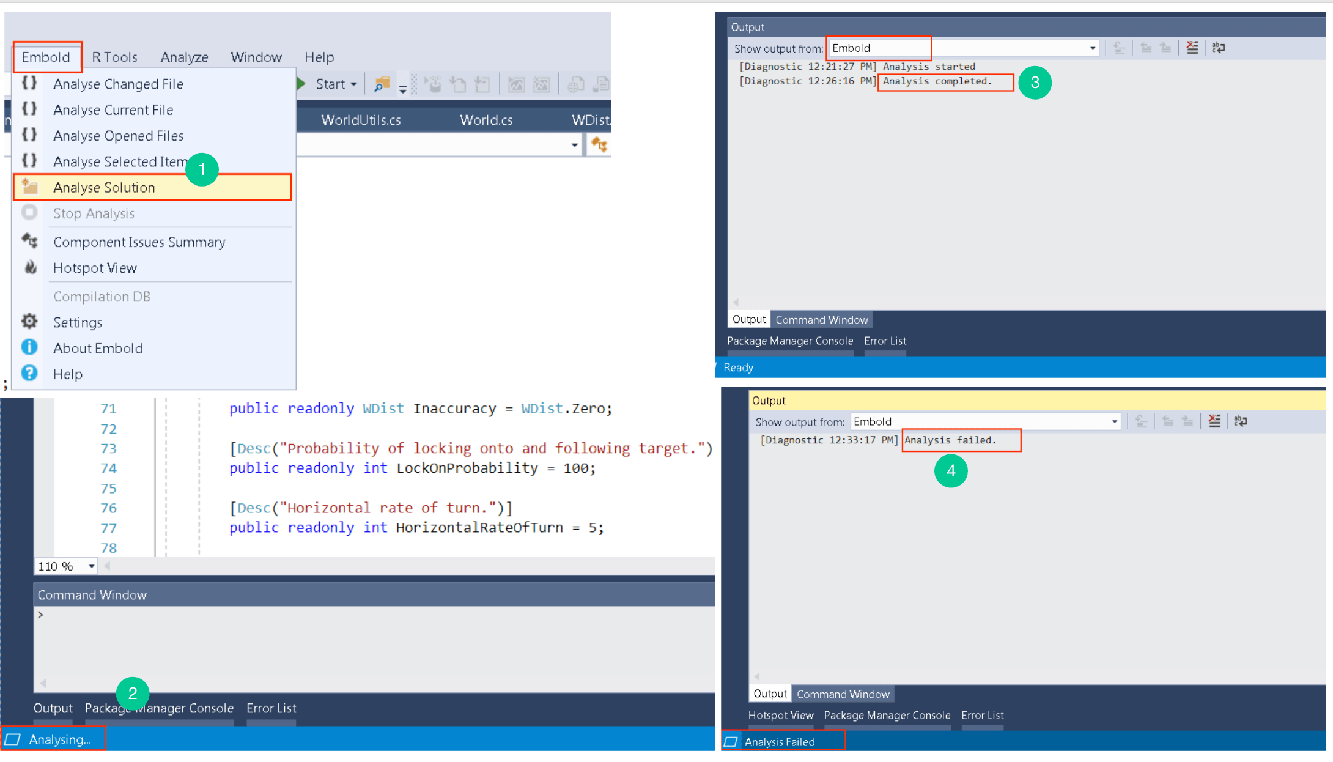This screenshot has width=1333, height=762.
Task: Click the Embold Settings gear icon
Action: tap(29, 322)
